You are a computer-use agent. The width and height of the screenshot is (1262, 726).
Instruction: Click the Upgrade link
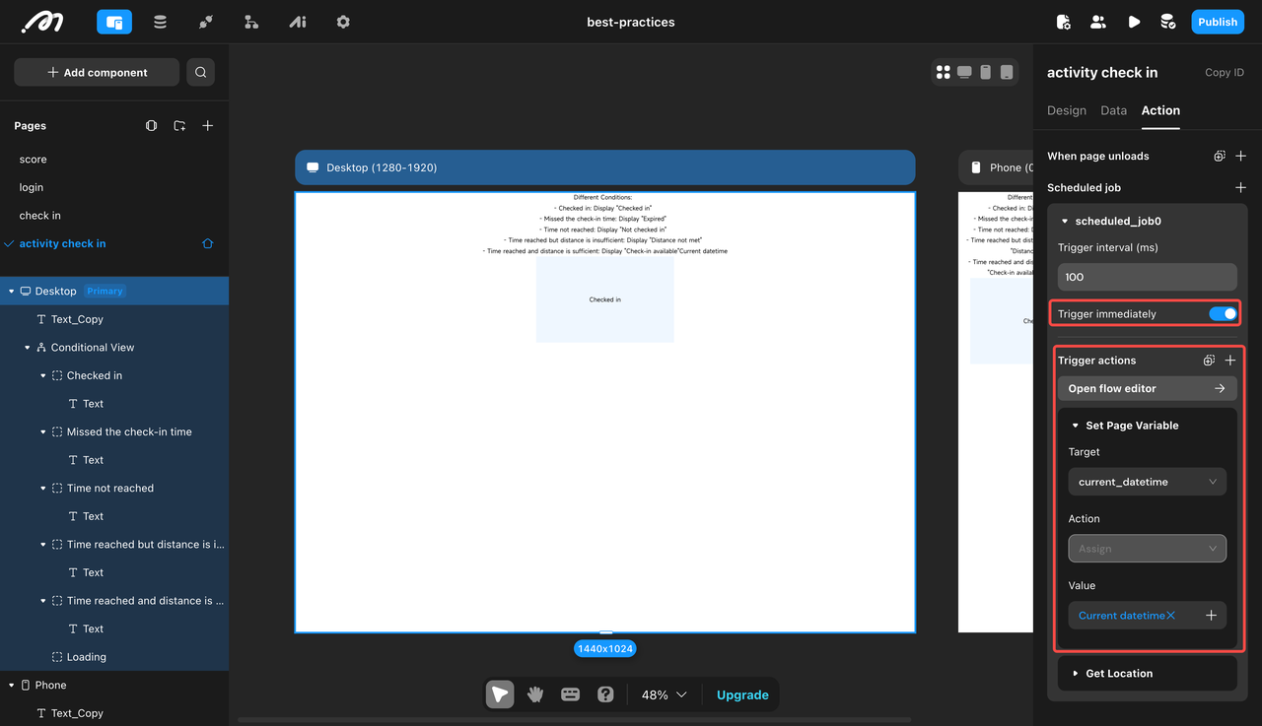coord(742,694)
